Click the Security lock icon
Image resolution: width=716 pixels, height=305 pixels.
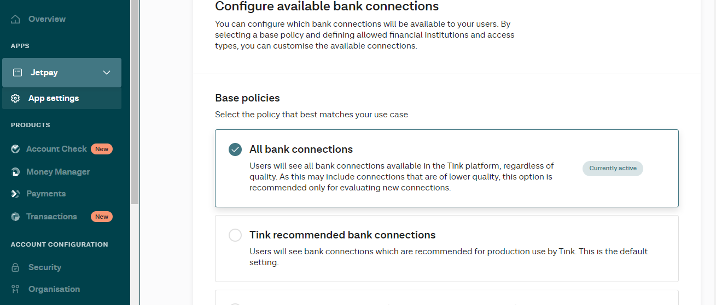[16, 267]
